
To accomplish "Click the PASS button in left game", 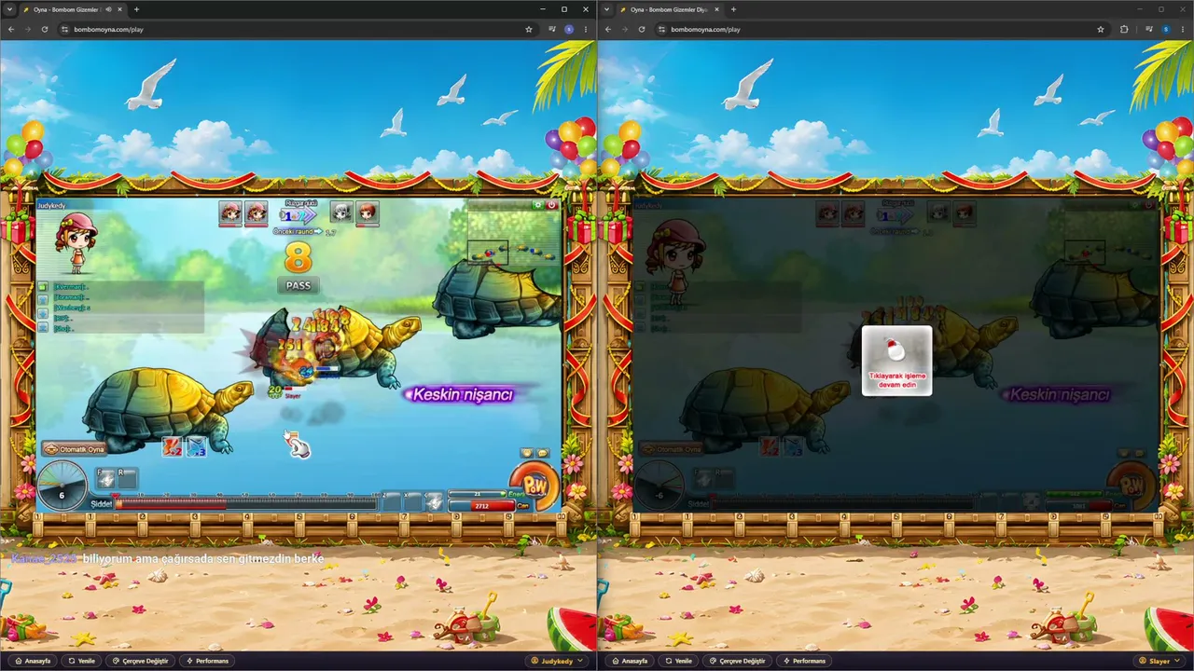I will 298,285.
